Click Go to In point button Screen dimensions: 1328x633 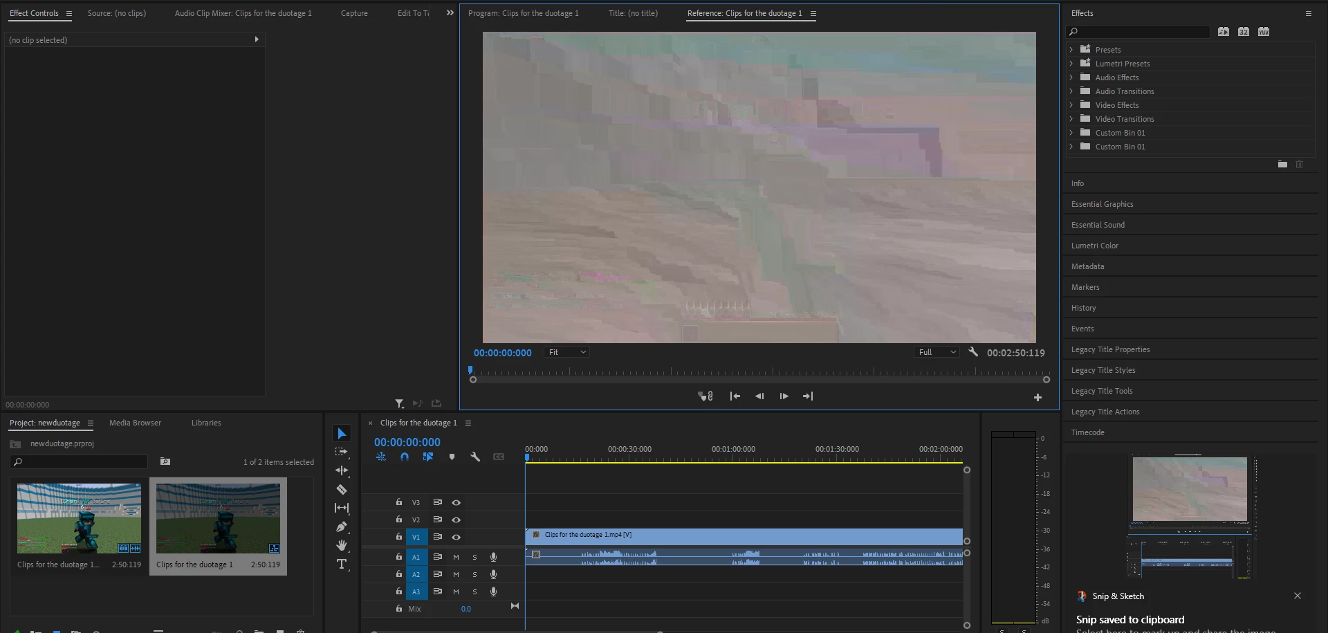pyautogui.click(x=735, y=396)
